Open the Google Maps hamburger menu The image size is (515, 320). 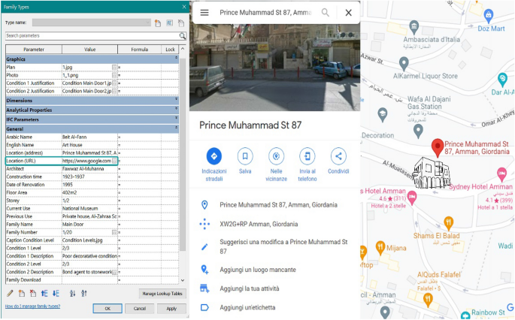coord(204,13)
